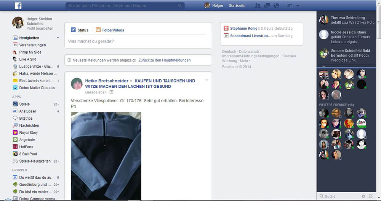Open Simone Schönfeld Bald Bernstein ticker story
The image size is (381, 201).
coord(347,55)
